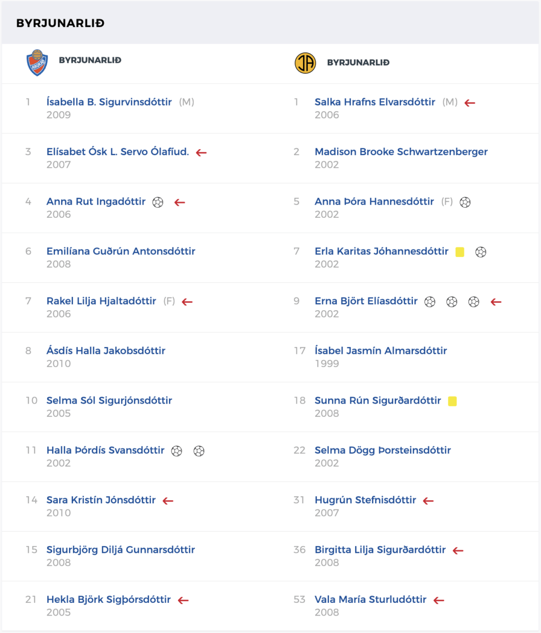Screen dimensions: 541x633
Task: Click the ÍA club round logo
Action: (305, 63)
